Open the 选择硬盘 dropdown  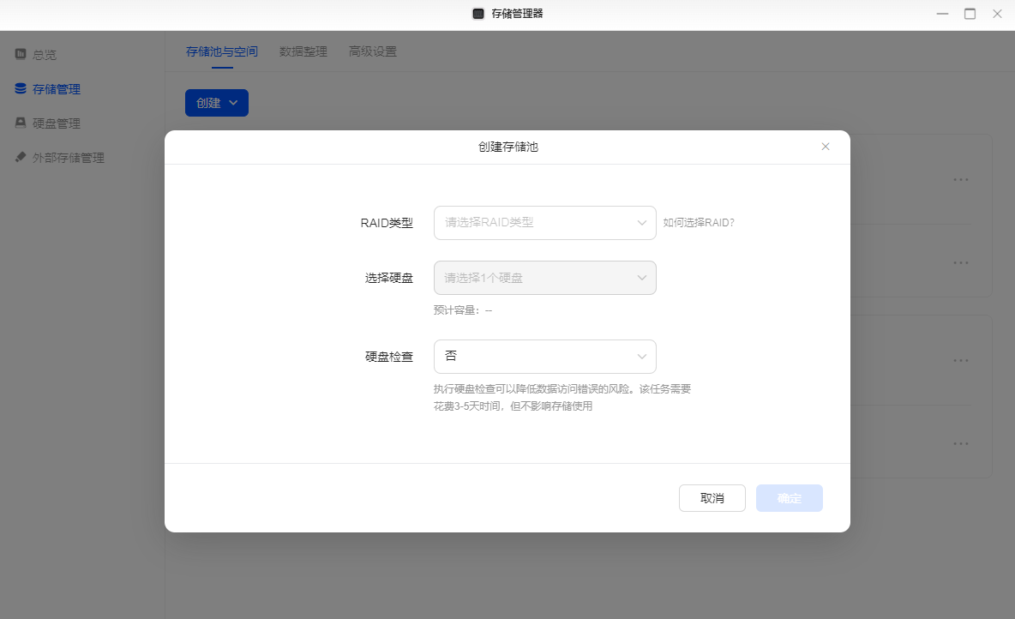pyautogui.click(x=544, y=278)
